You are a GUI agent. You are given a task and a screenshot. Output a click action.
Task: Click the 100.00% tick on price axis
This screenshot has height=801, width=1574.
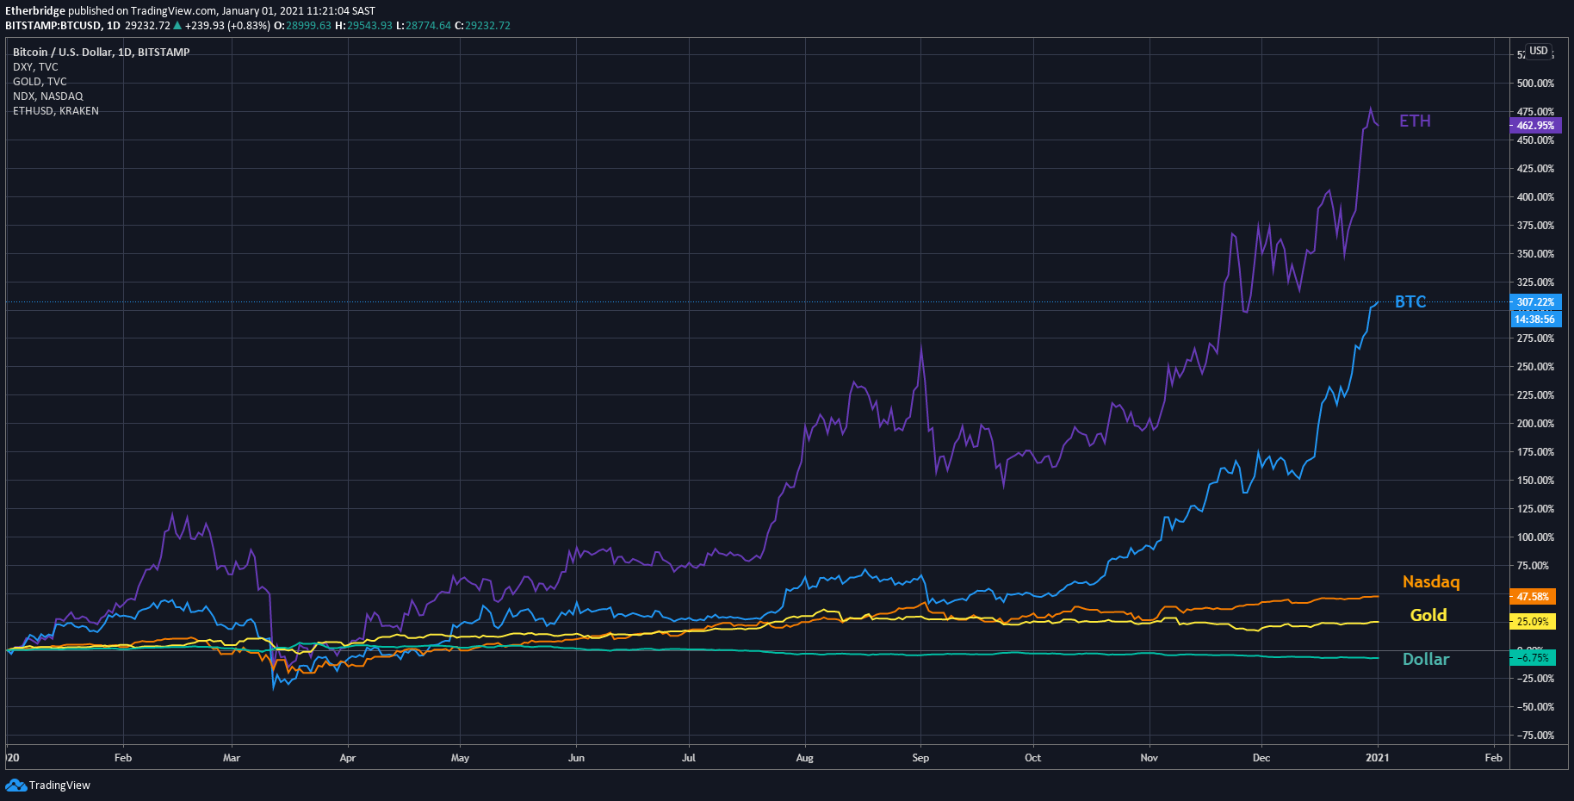[1535, 537]
